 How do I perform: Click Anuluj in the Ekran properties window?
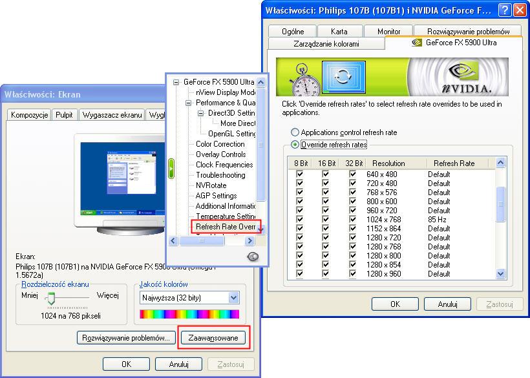coord(178,364)
